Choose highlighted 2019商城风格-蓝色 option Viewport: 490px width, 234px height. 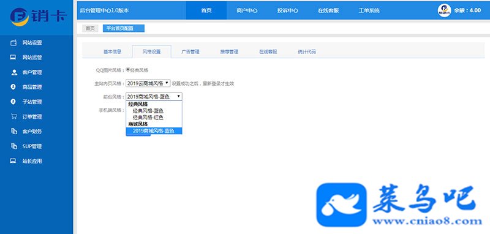coord(154,131)
